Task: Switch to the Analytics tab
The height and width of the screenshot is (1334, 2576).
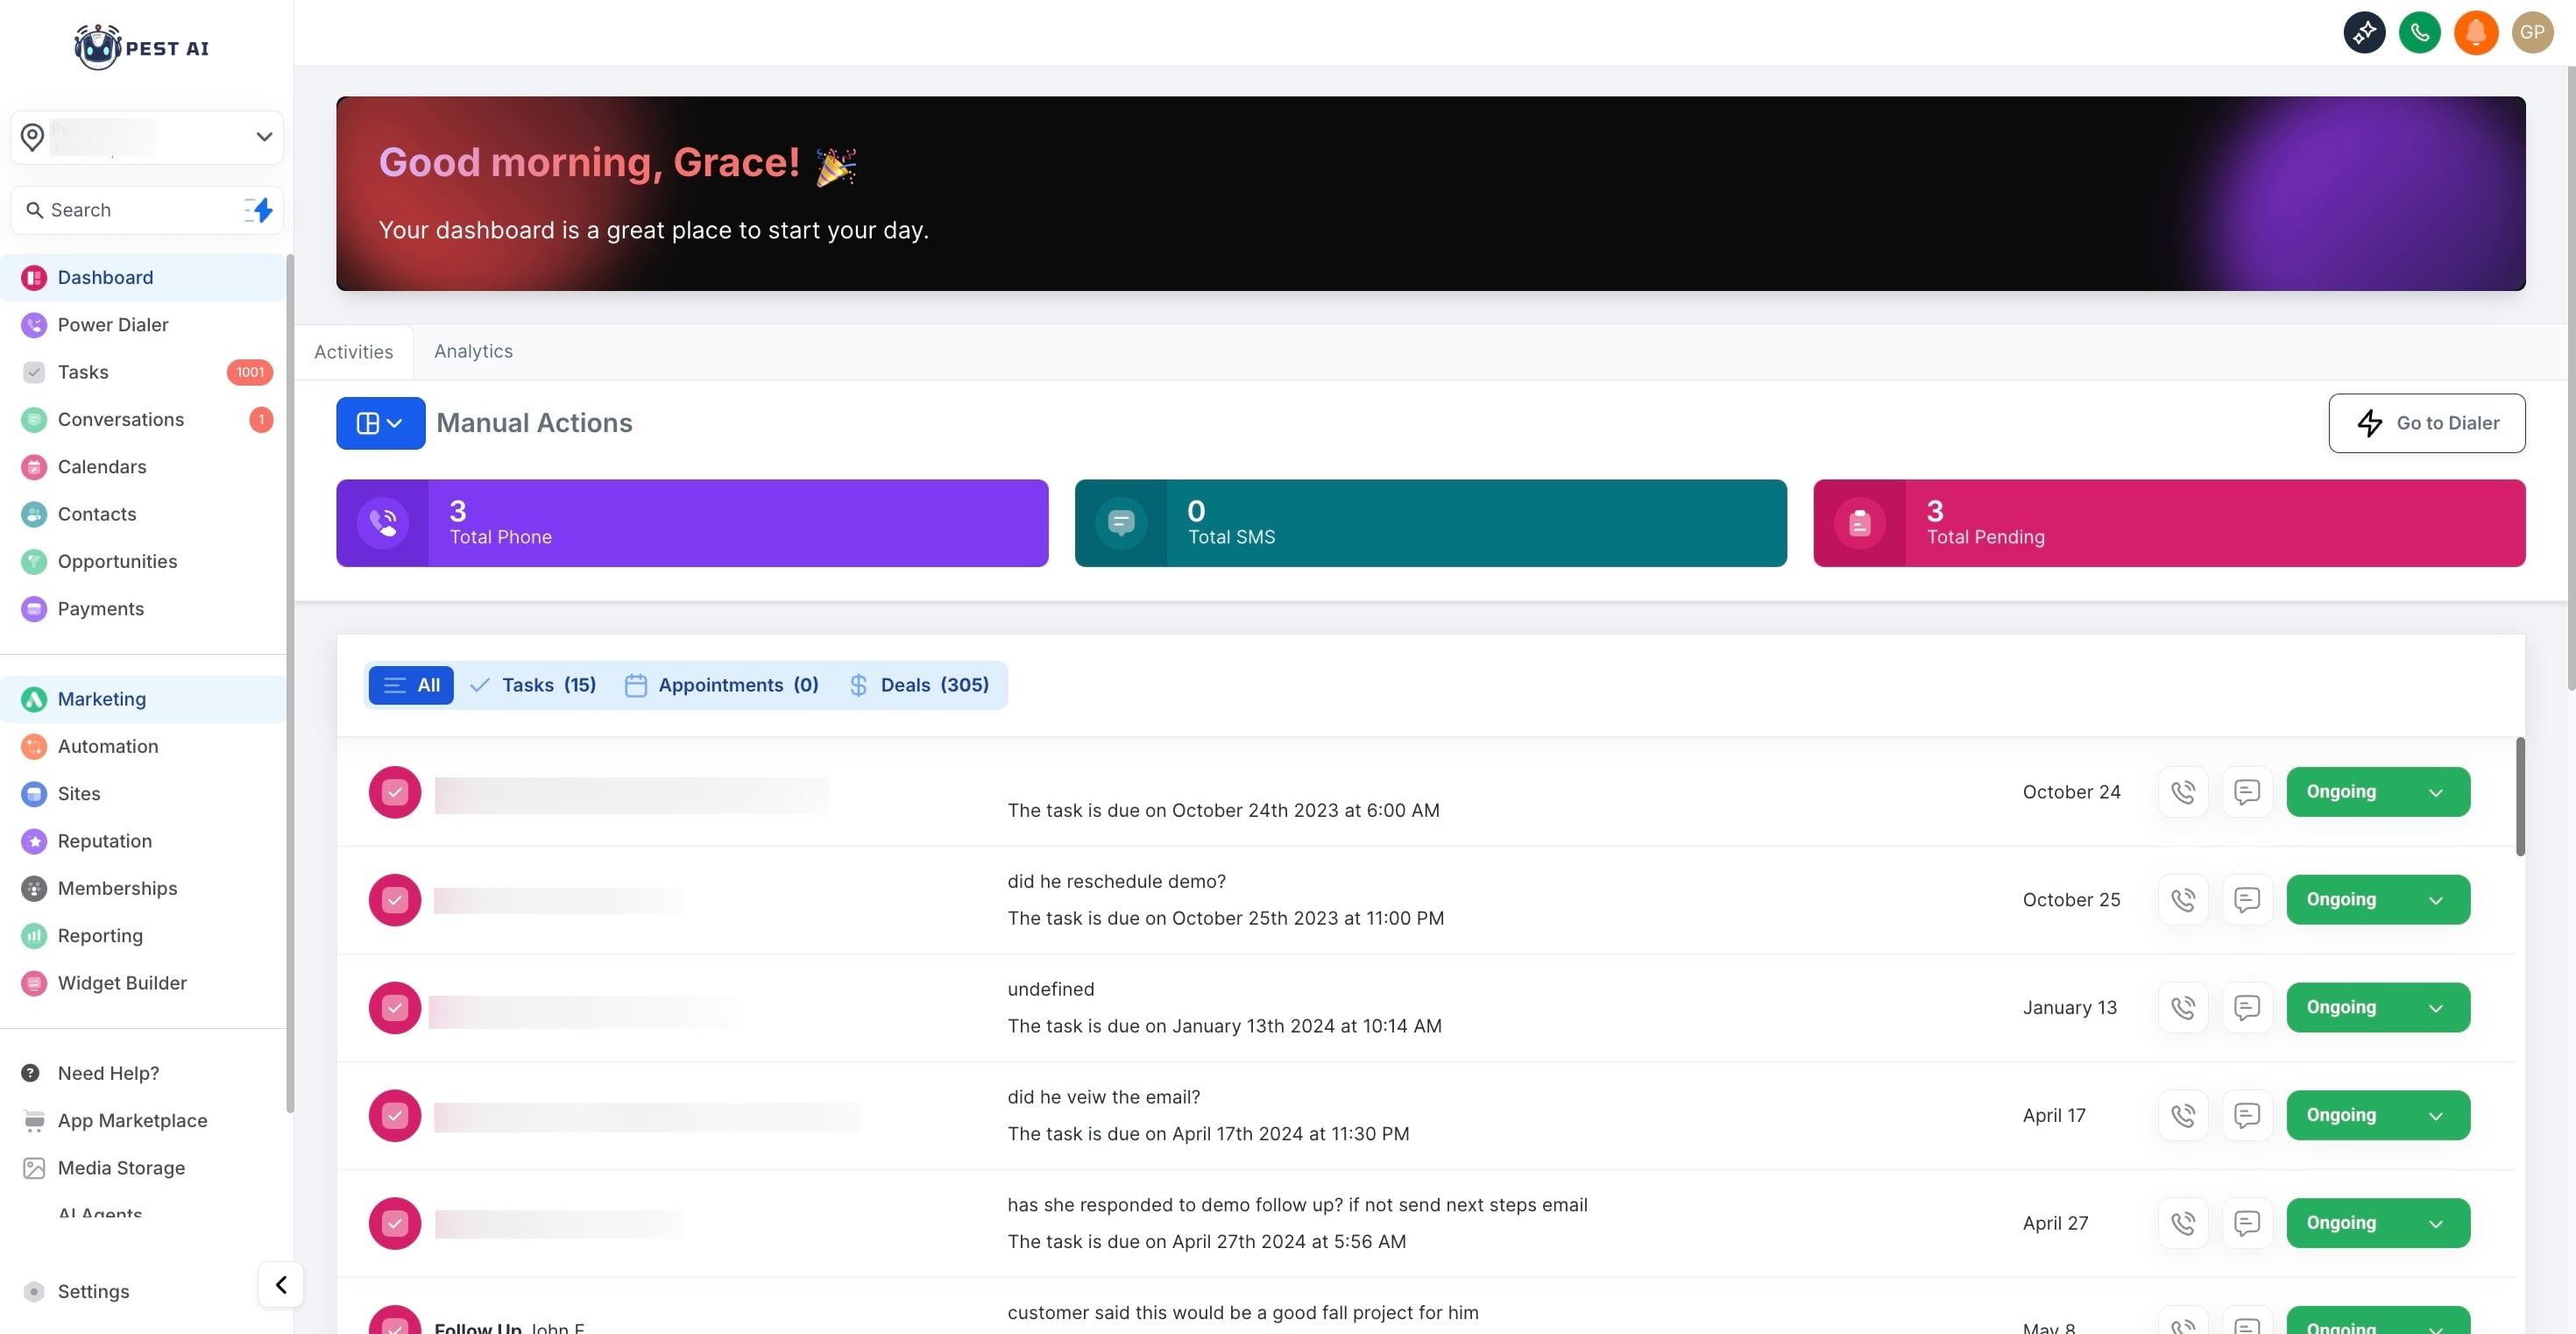Action: [x=473, y=351]
